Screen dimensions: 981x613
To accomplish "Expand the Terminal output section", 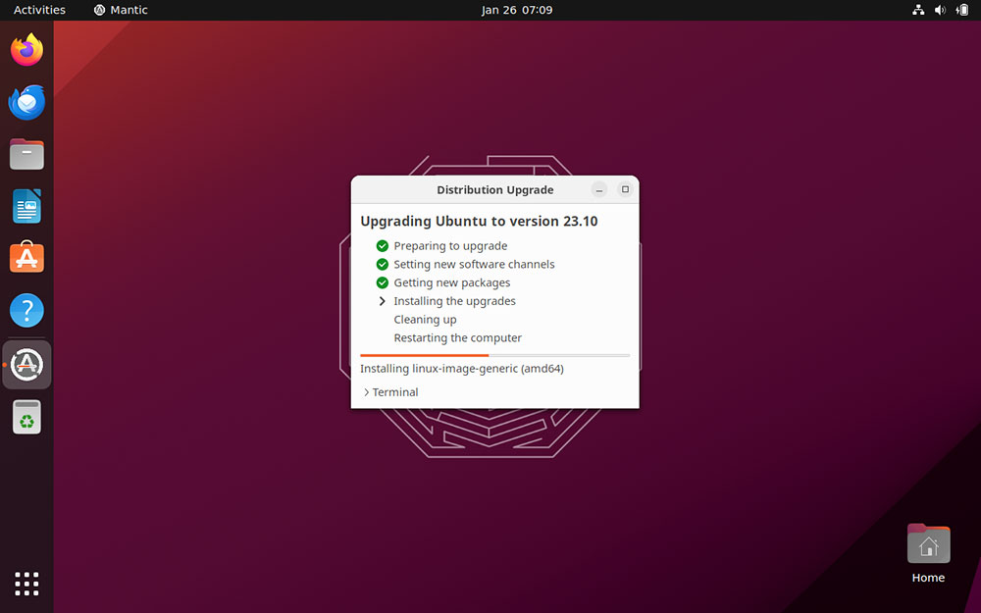I will (389, 391).
